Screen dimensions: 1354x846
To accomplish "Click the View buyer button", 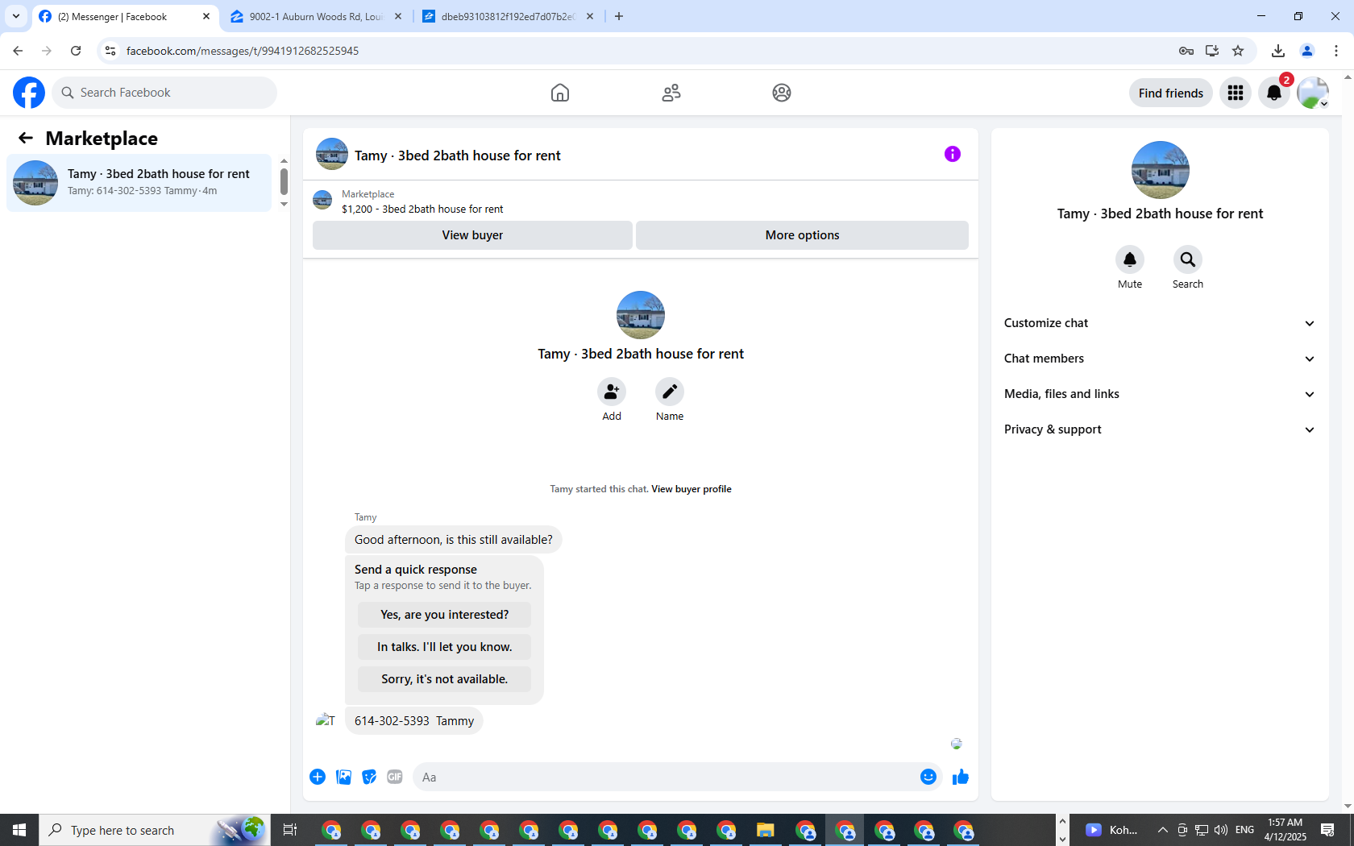I will [x=472, y=235].
